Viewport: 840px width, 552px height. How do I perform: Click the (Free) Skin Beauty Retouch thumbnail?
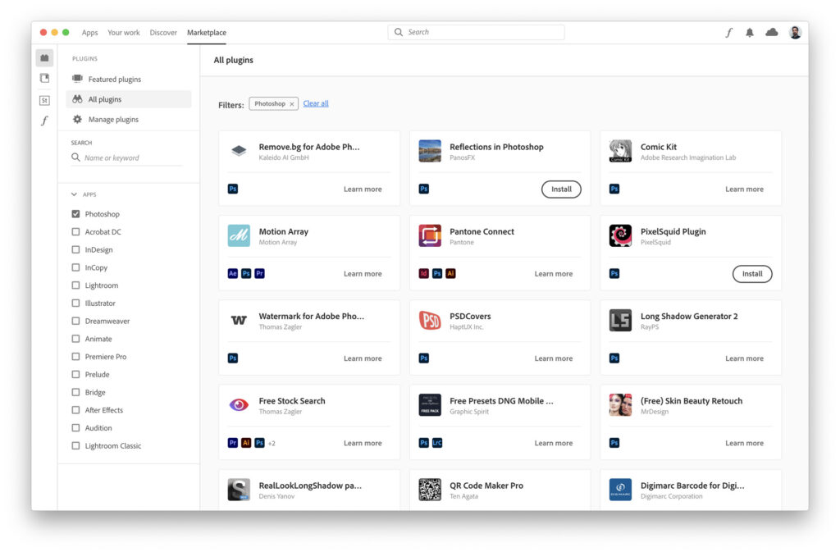[620, 404]
